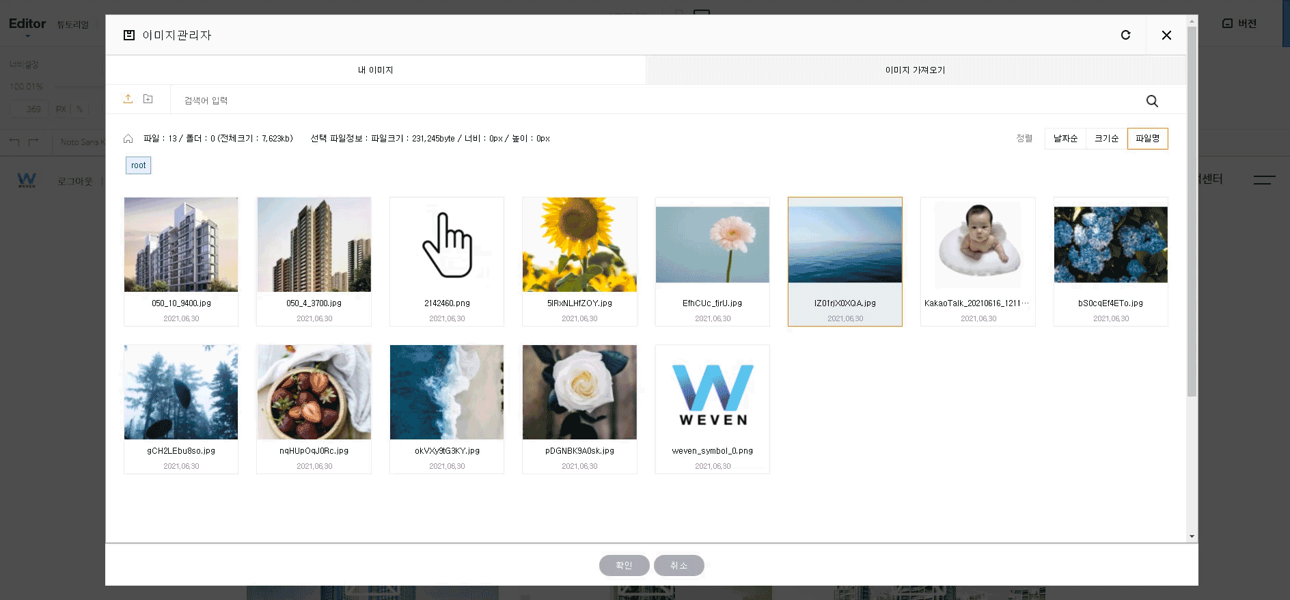This screenshot has height=600, width=1290.
Task: Sort images by 날짜순
Action: (x=1065, y=139)
